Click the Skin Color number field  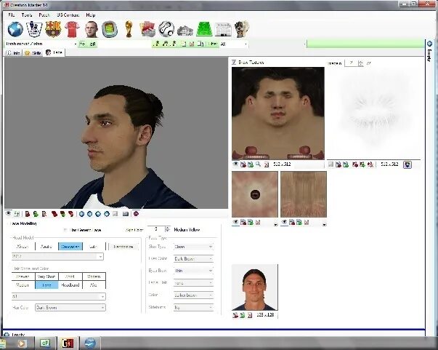(x=156, y=229)
